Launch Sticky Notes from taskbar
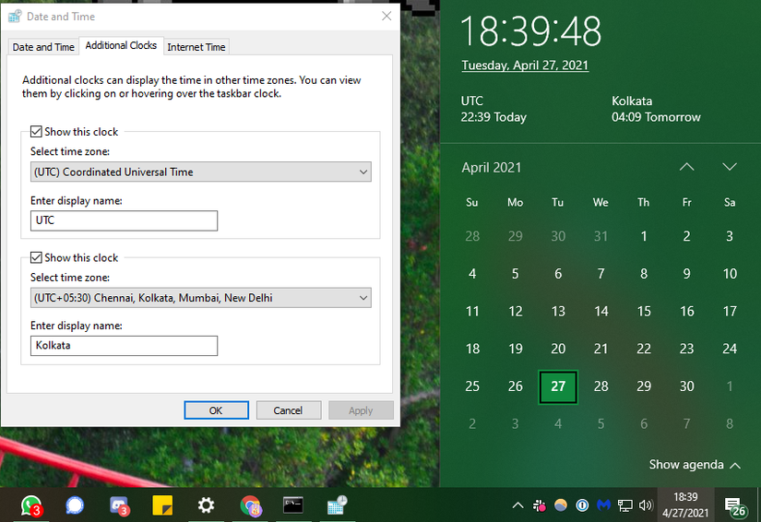Screen dimensions: 761x522 pyautogui.click(x=162, y=504)
